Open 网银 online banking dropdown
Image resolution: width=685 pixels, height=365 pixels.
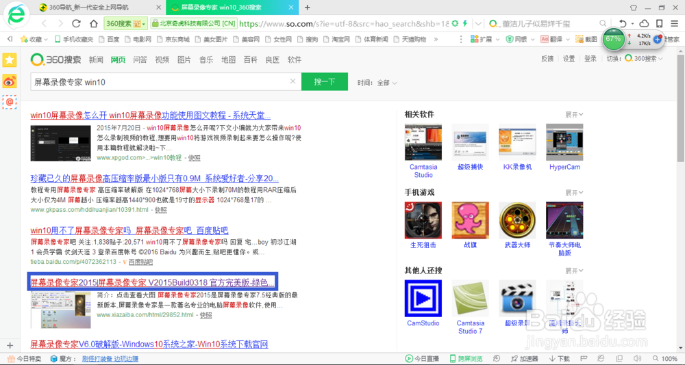click(x=520, y=39)
